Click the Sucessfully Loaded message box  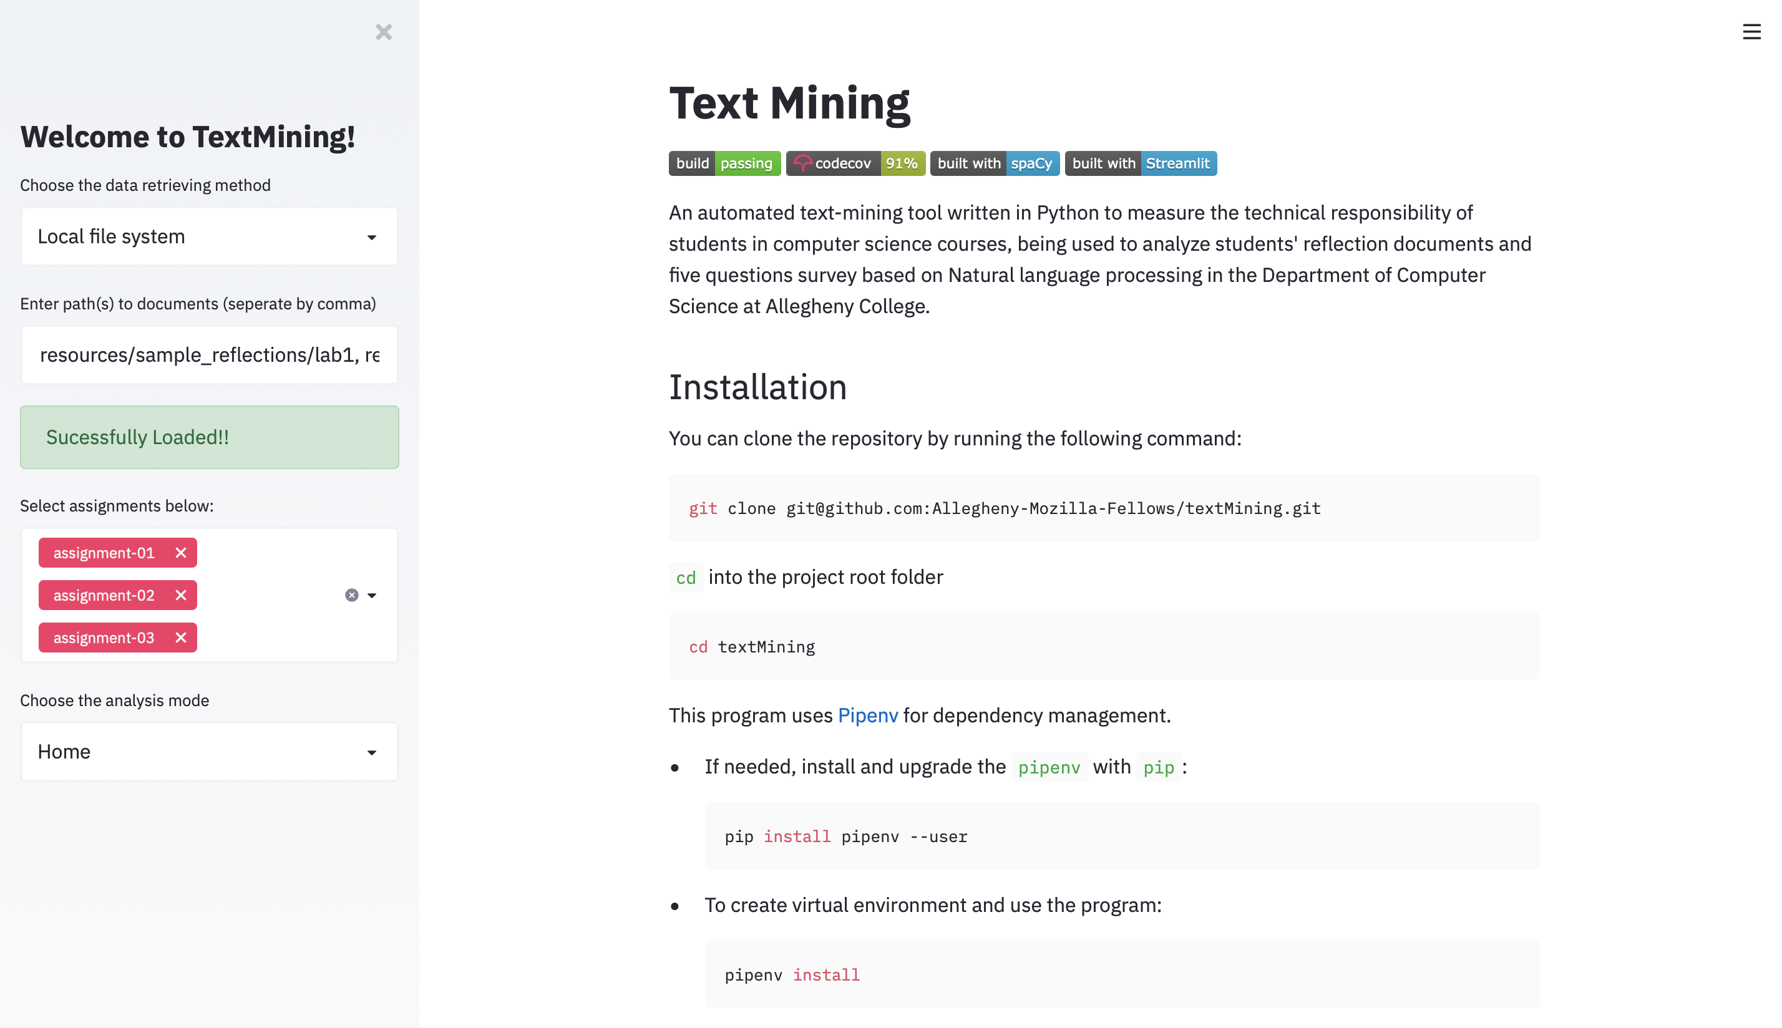click(x=209, y=437)
